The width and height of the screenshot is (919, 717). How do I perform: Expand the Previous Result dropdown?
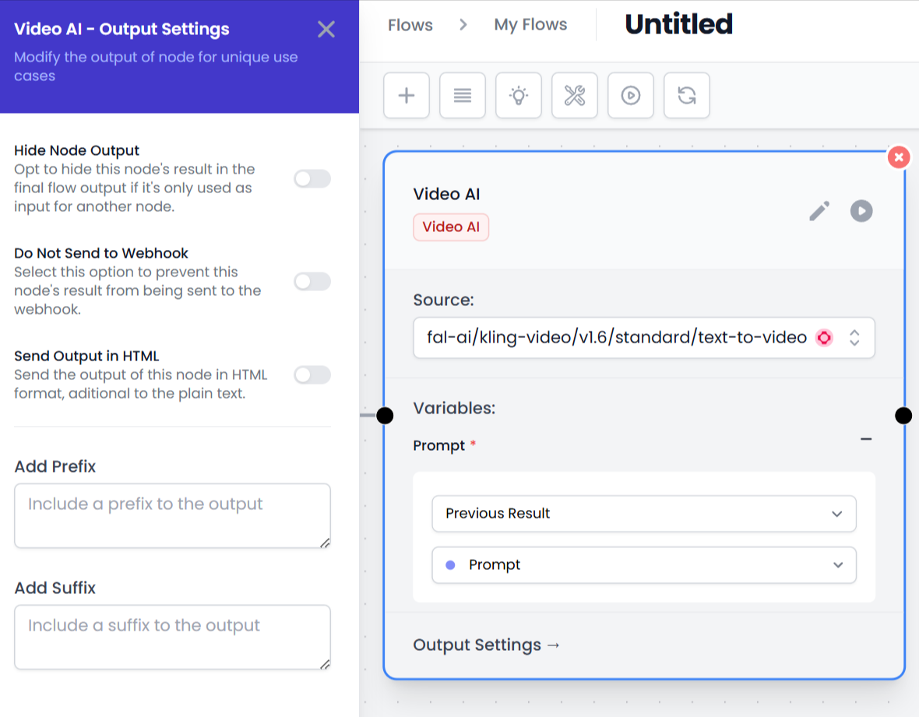[x=643, y=514]
